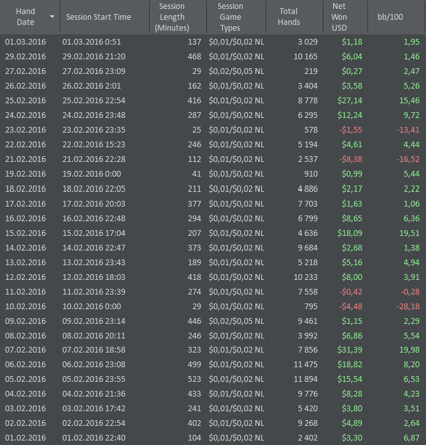Screen dimensions: 426x445
Task: Sort by Net Won USD header
Action: click(x=339, y=17)
